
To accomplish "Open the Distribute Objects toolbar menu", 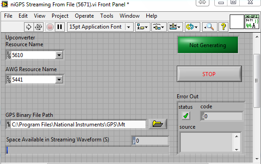I will point(159,27).
